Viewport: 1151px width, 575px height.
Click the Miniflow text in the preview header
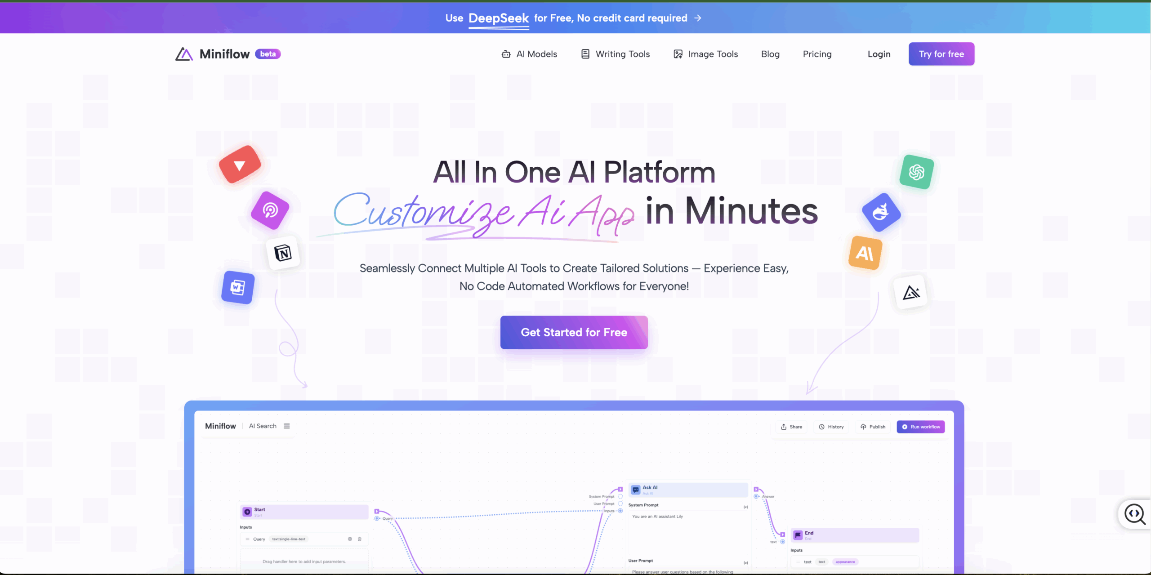[220, 426]
